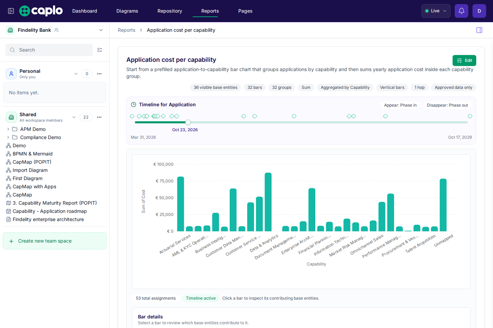Viewport: 493px width, 328px height.
Task: Click the Caplo logo
Action: point(41,11)
